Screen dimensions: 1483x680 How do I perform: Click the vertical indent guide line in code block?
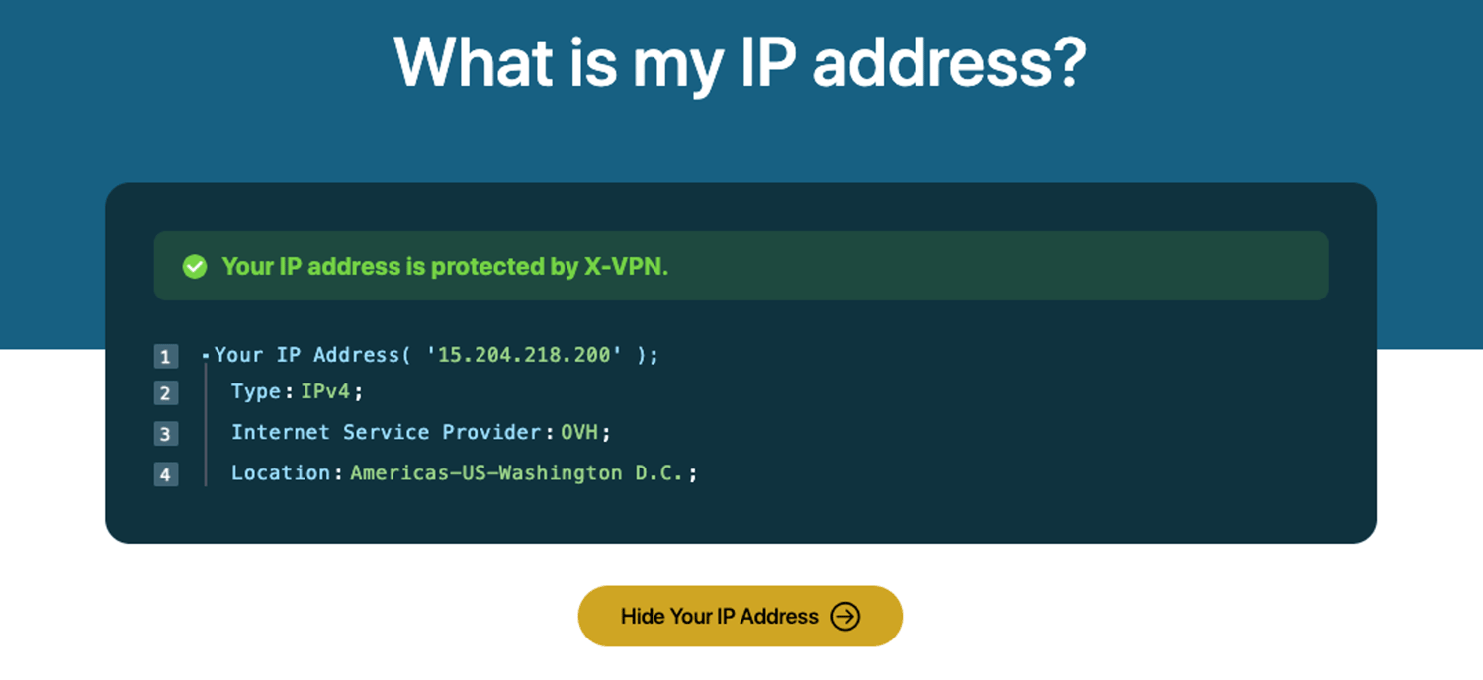206,425
